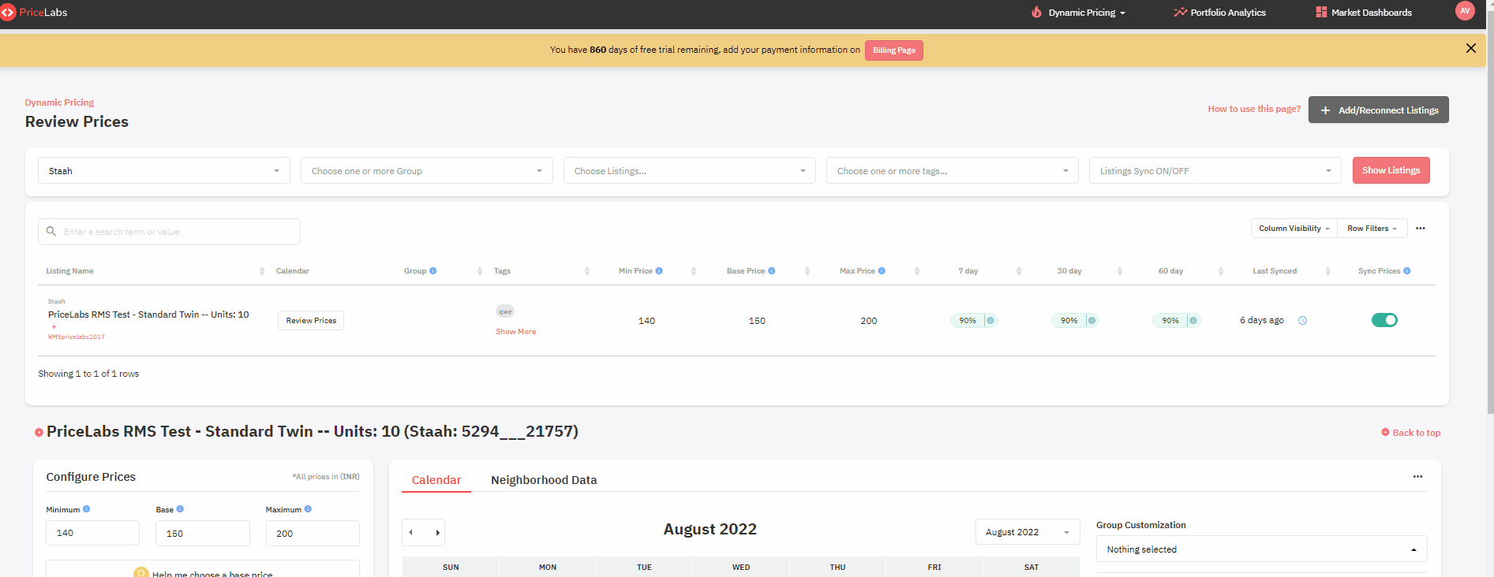
Task: Click the Billing Page button
Action: 894,50
